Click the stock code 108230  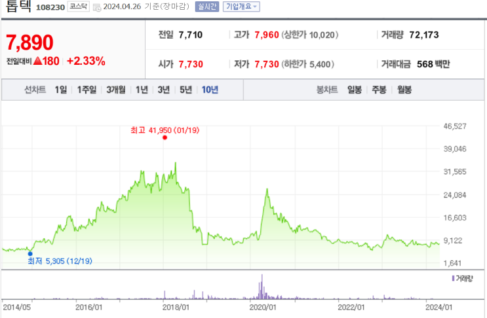pyautogui.click(x=50, y=7)
